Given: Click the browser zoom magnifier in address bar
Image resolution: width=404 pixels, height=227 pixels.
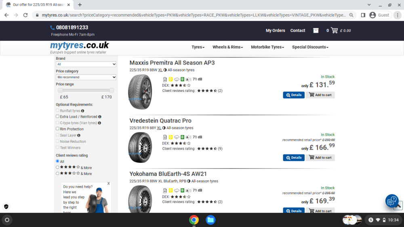Looking at the screenshot, I should pyautogui.click(x=351, y=15).
